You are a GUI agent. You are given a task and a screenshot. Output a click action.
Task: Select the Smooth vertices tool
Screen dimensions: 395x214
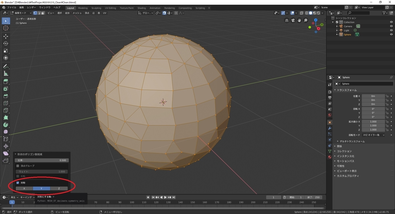[x=6, y=132]
